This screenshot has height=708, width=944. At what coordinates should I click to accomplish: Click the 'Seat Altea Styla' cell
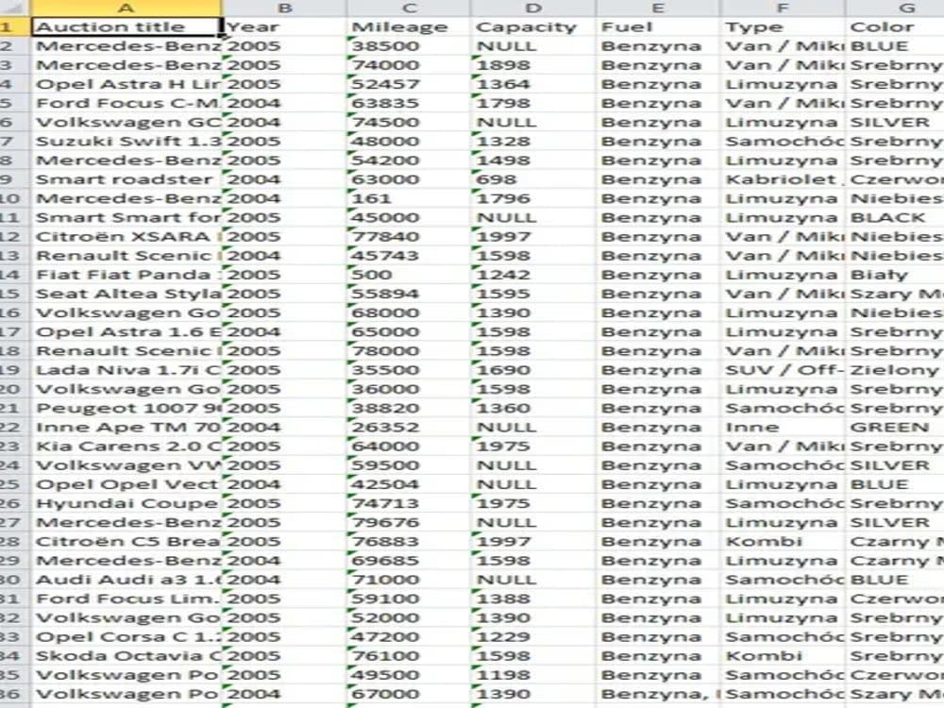(126, 294)
